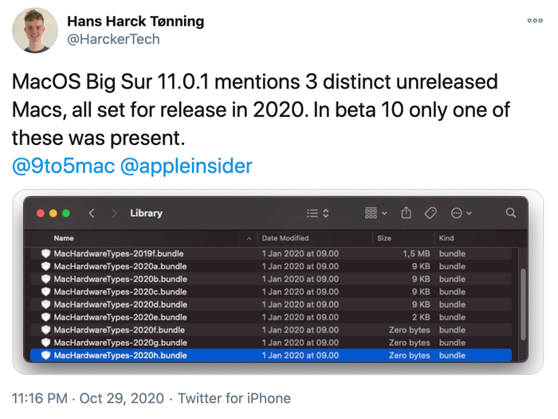Viewport: 558px width, 419px height.
Task: Click the tweet's three-dot more icon
Action: click(535, 20)
